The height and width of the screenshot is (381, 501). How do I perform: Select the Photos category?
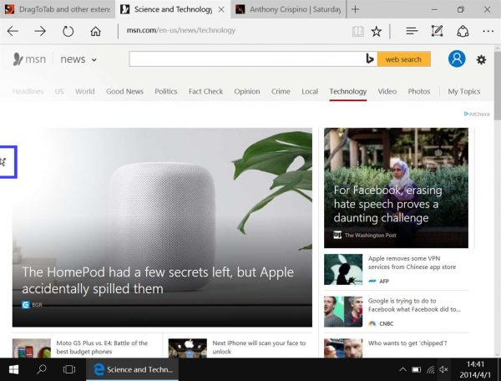(x=419, y=91)
